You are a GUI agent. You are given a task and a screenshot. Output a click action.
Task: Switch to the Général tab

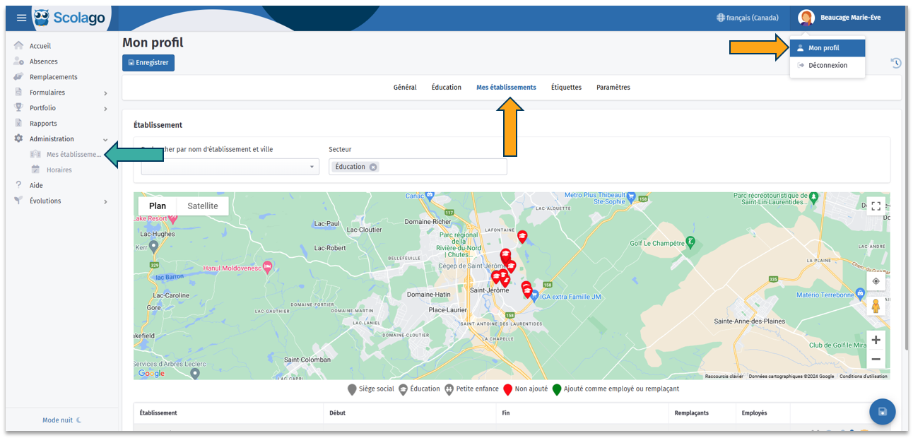[x=405, y=88]
